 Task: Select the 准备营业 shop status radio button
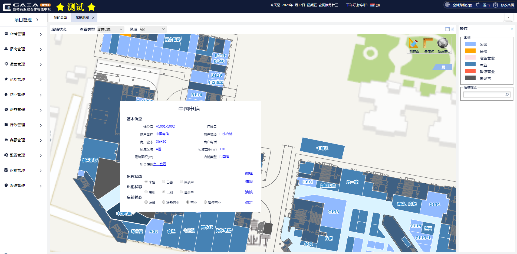(x=164, y=202)
